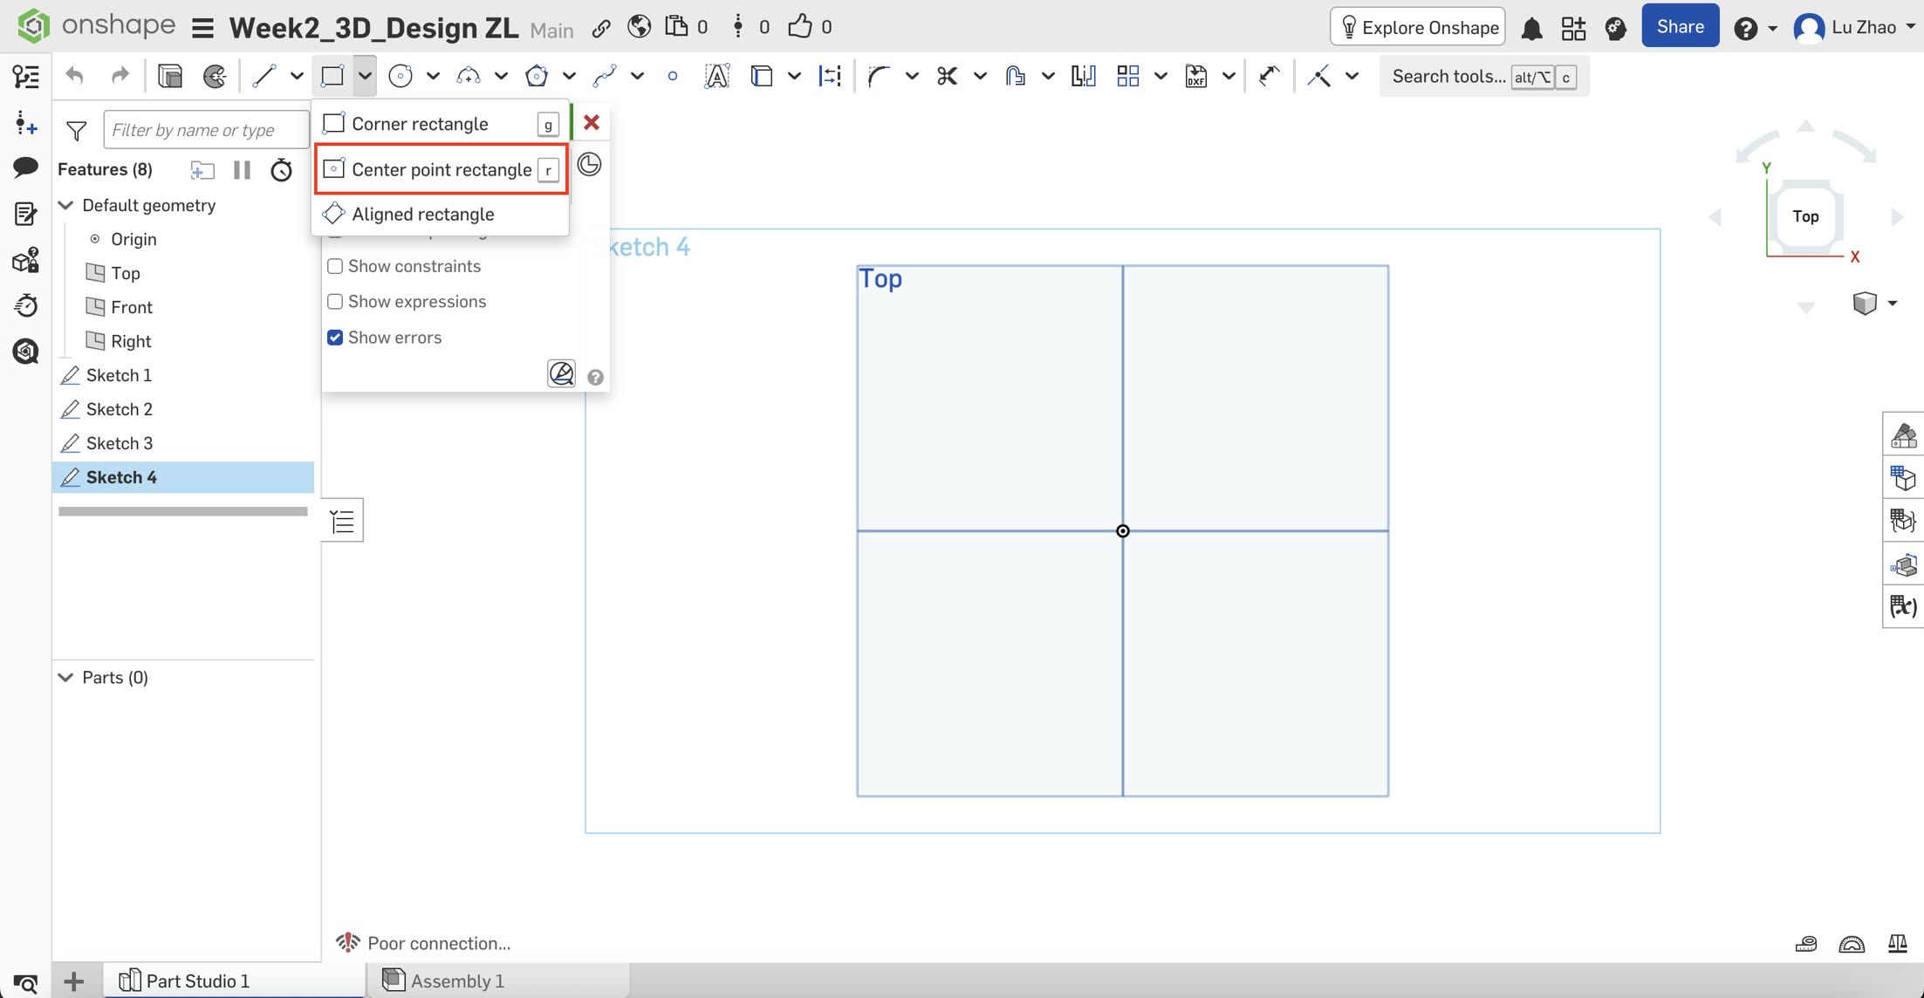Click the blue Share button
1924x998 pixels.
coord(1679,25)
